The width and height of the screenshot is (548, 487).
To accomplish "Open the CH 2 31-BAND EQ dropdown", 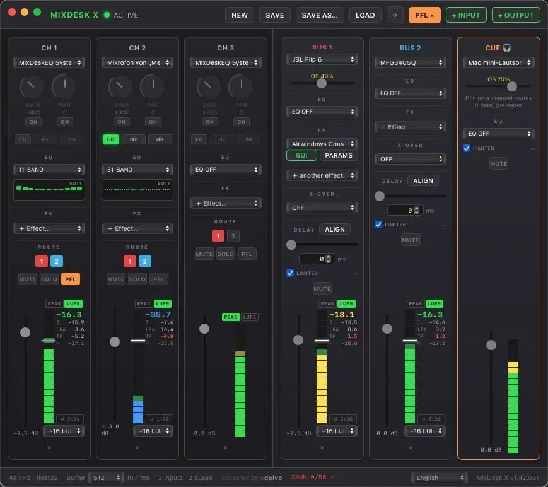I will tap(137, 170).
